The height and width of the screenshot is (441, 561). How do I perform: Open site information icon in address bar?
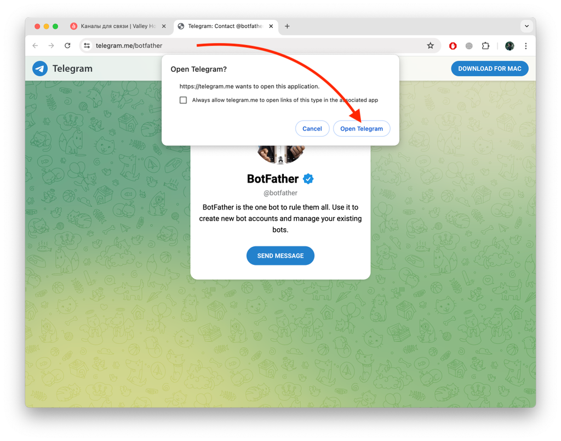click(87, 46)
